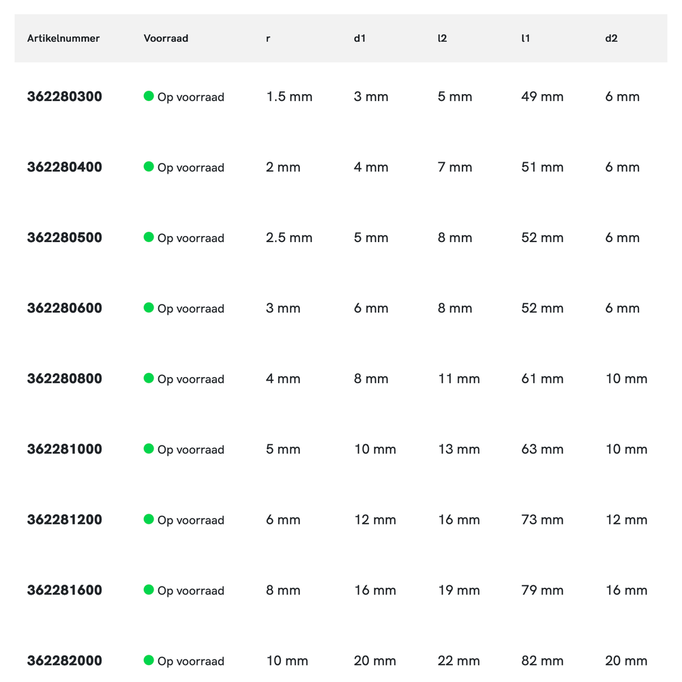Click the 73 mm l1 value

542,520
